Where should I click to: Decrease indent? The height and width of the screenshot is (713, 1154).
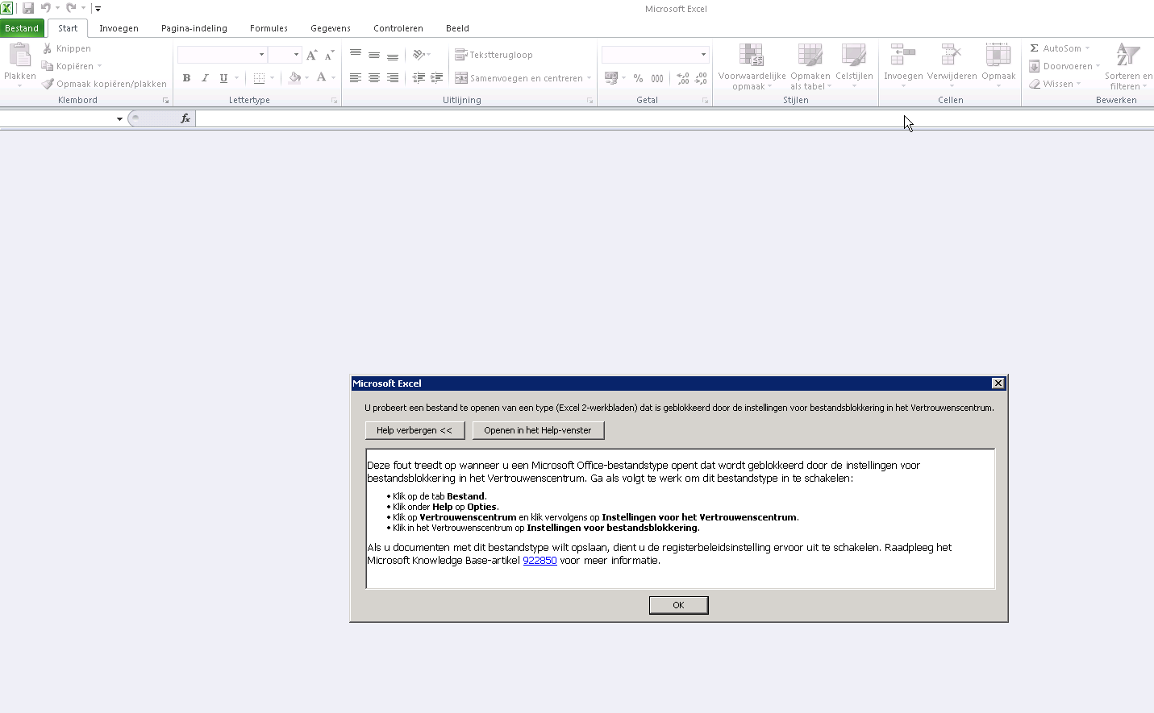[x=419, y=78]
